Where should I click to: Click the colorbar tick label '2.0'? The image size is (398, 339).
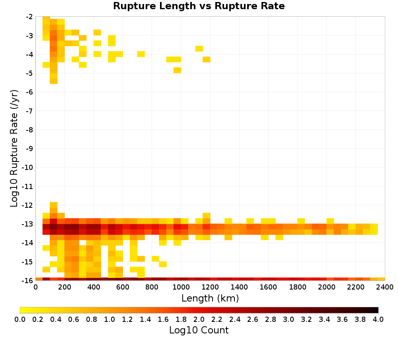(x=199, y=319)
